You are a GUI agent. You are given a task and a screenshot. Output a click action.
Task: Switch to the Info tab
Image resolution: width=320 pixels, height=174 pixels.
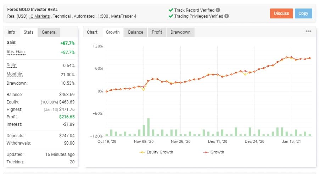coord(11,32)
